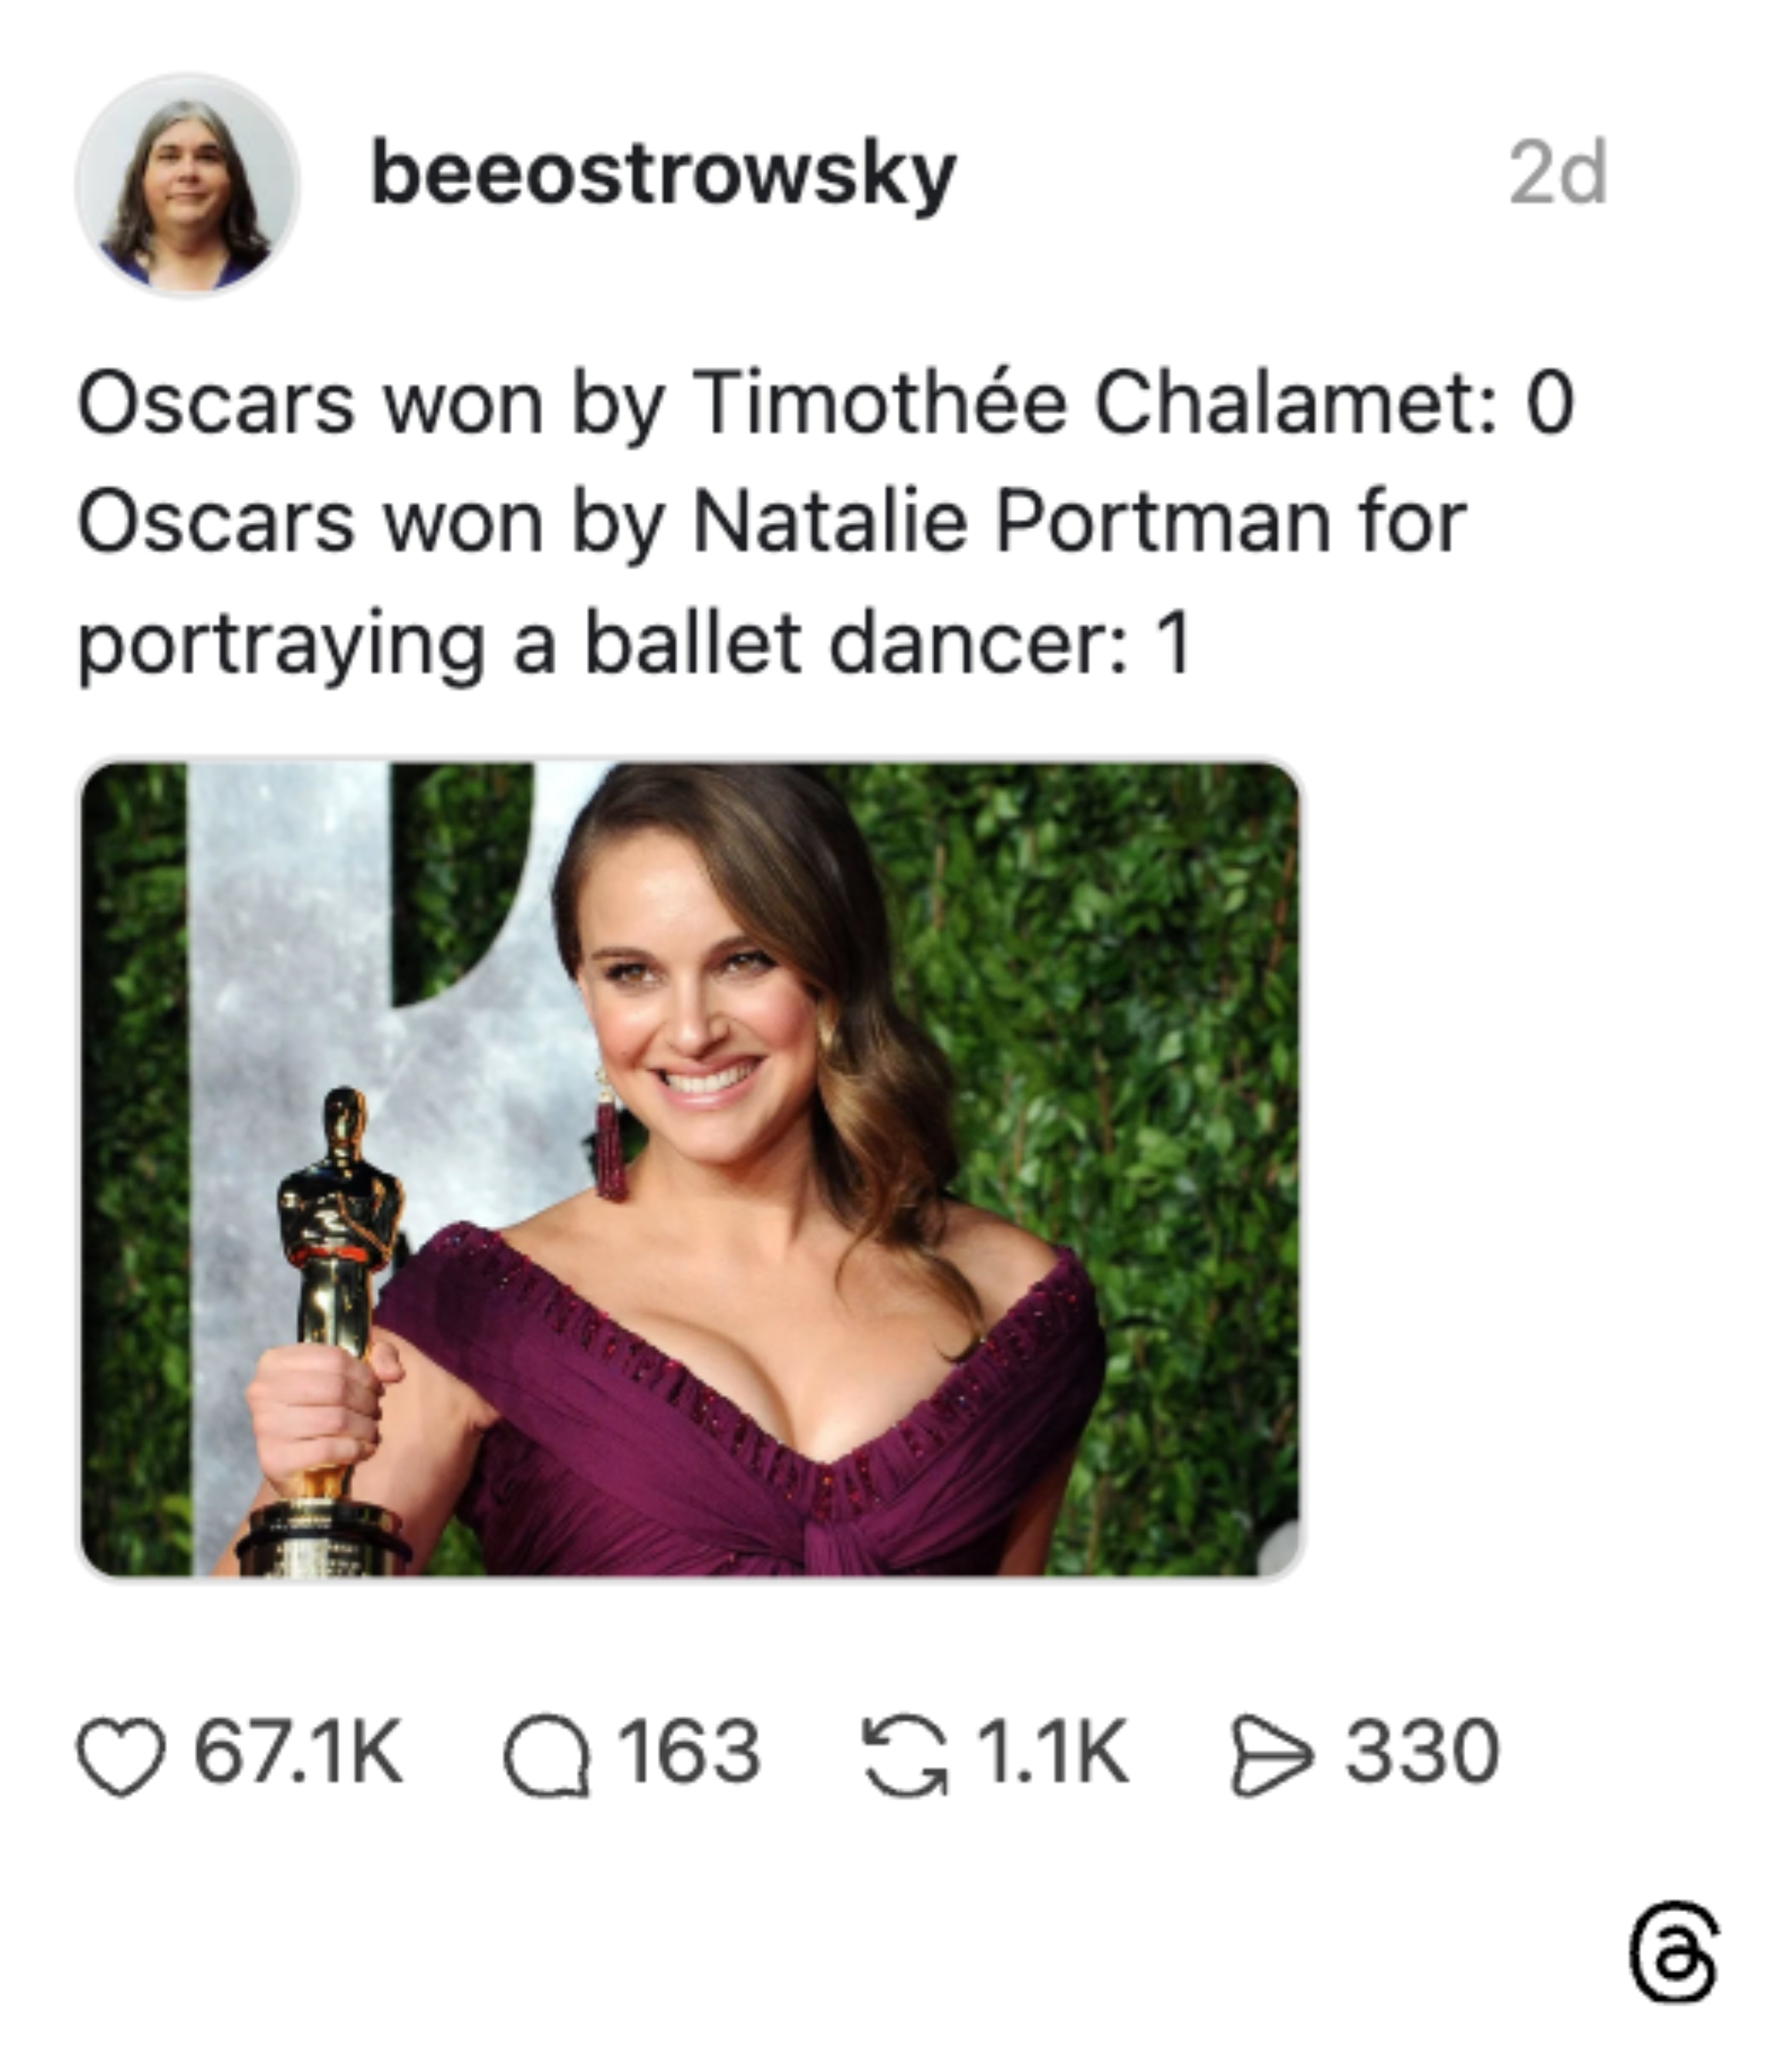1778x2056 pixels.
Task: Click the 2d post timestamp
Action: pyautogui.click(x=1557, y=174)
